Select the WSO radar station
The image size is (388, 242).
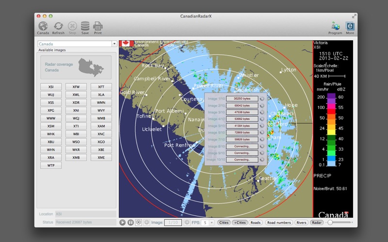coord(76,142)
